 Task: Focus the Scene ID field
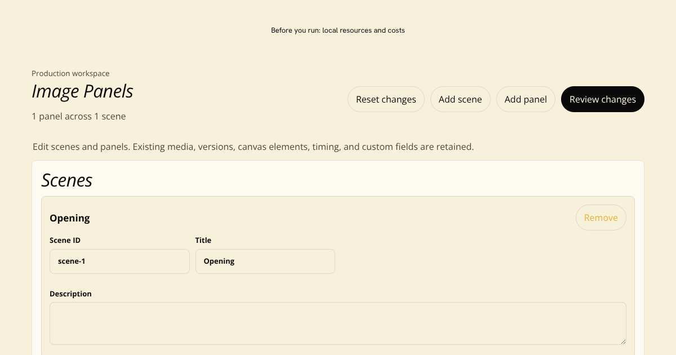click(x=119, y=261)
